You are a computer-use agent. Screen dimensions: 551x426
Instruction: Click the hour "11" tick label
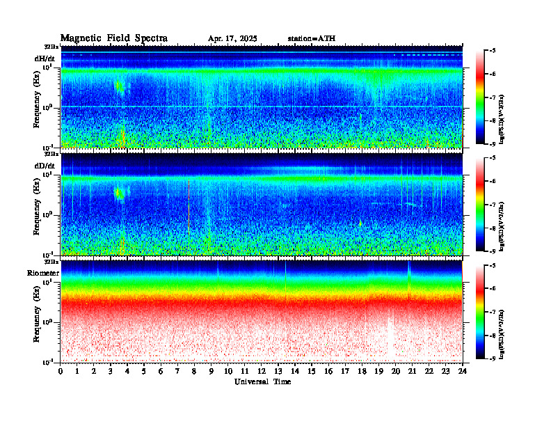coord(245,371)
